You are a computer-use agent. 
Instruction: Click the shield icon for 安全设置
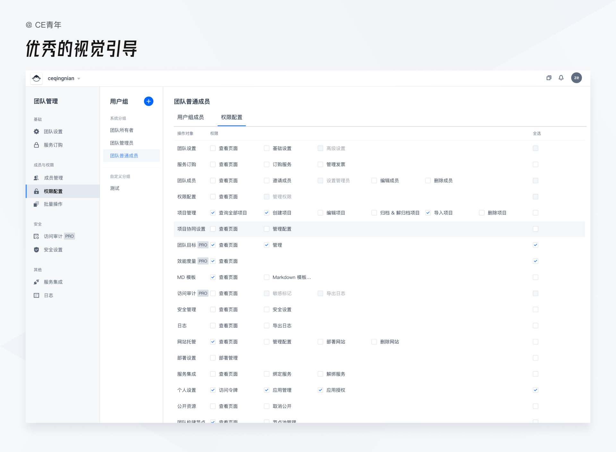tap(37, 250)
